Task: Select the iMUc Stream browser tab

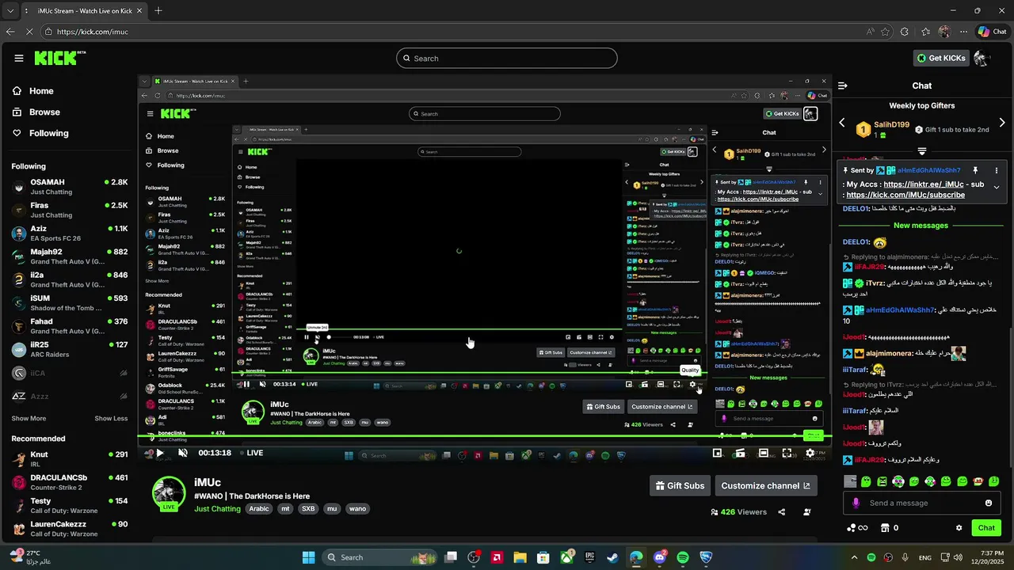Action: tap(83, 11)
